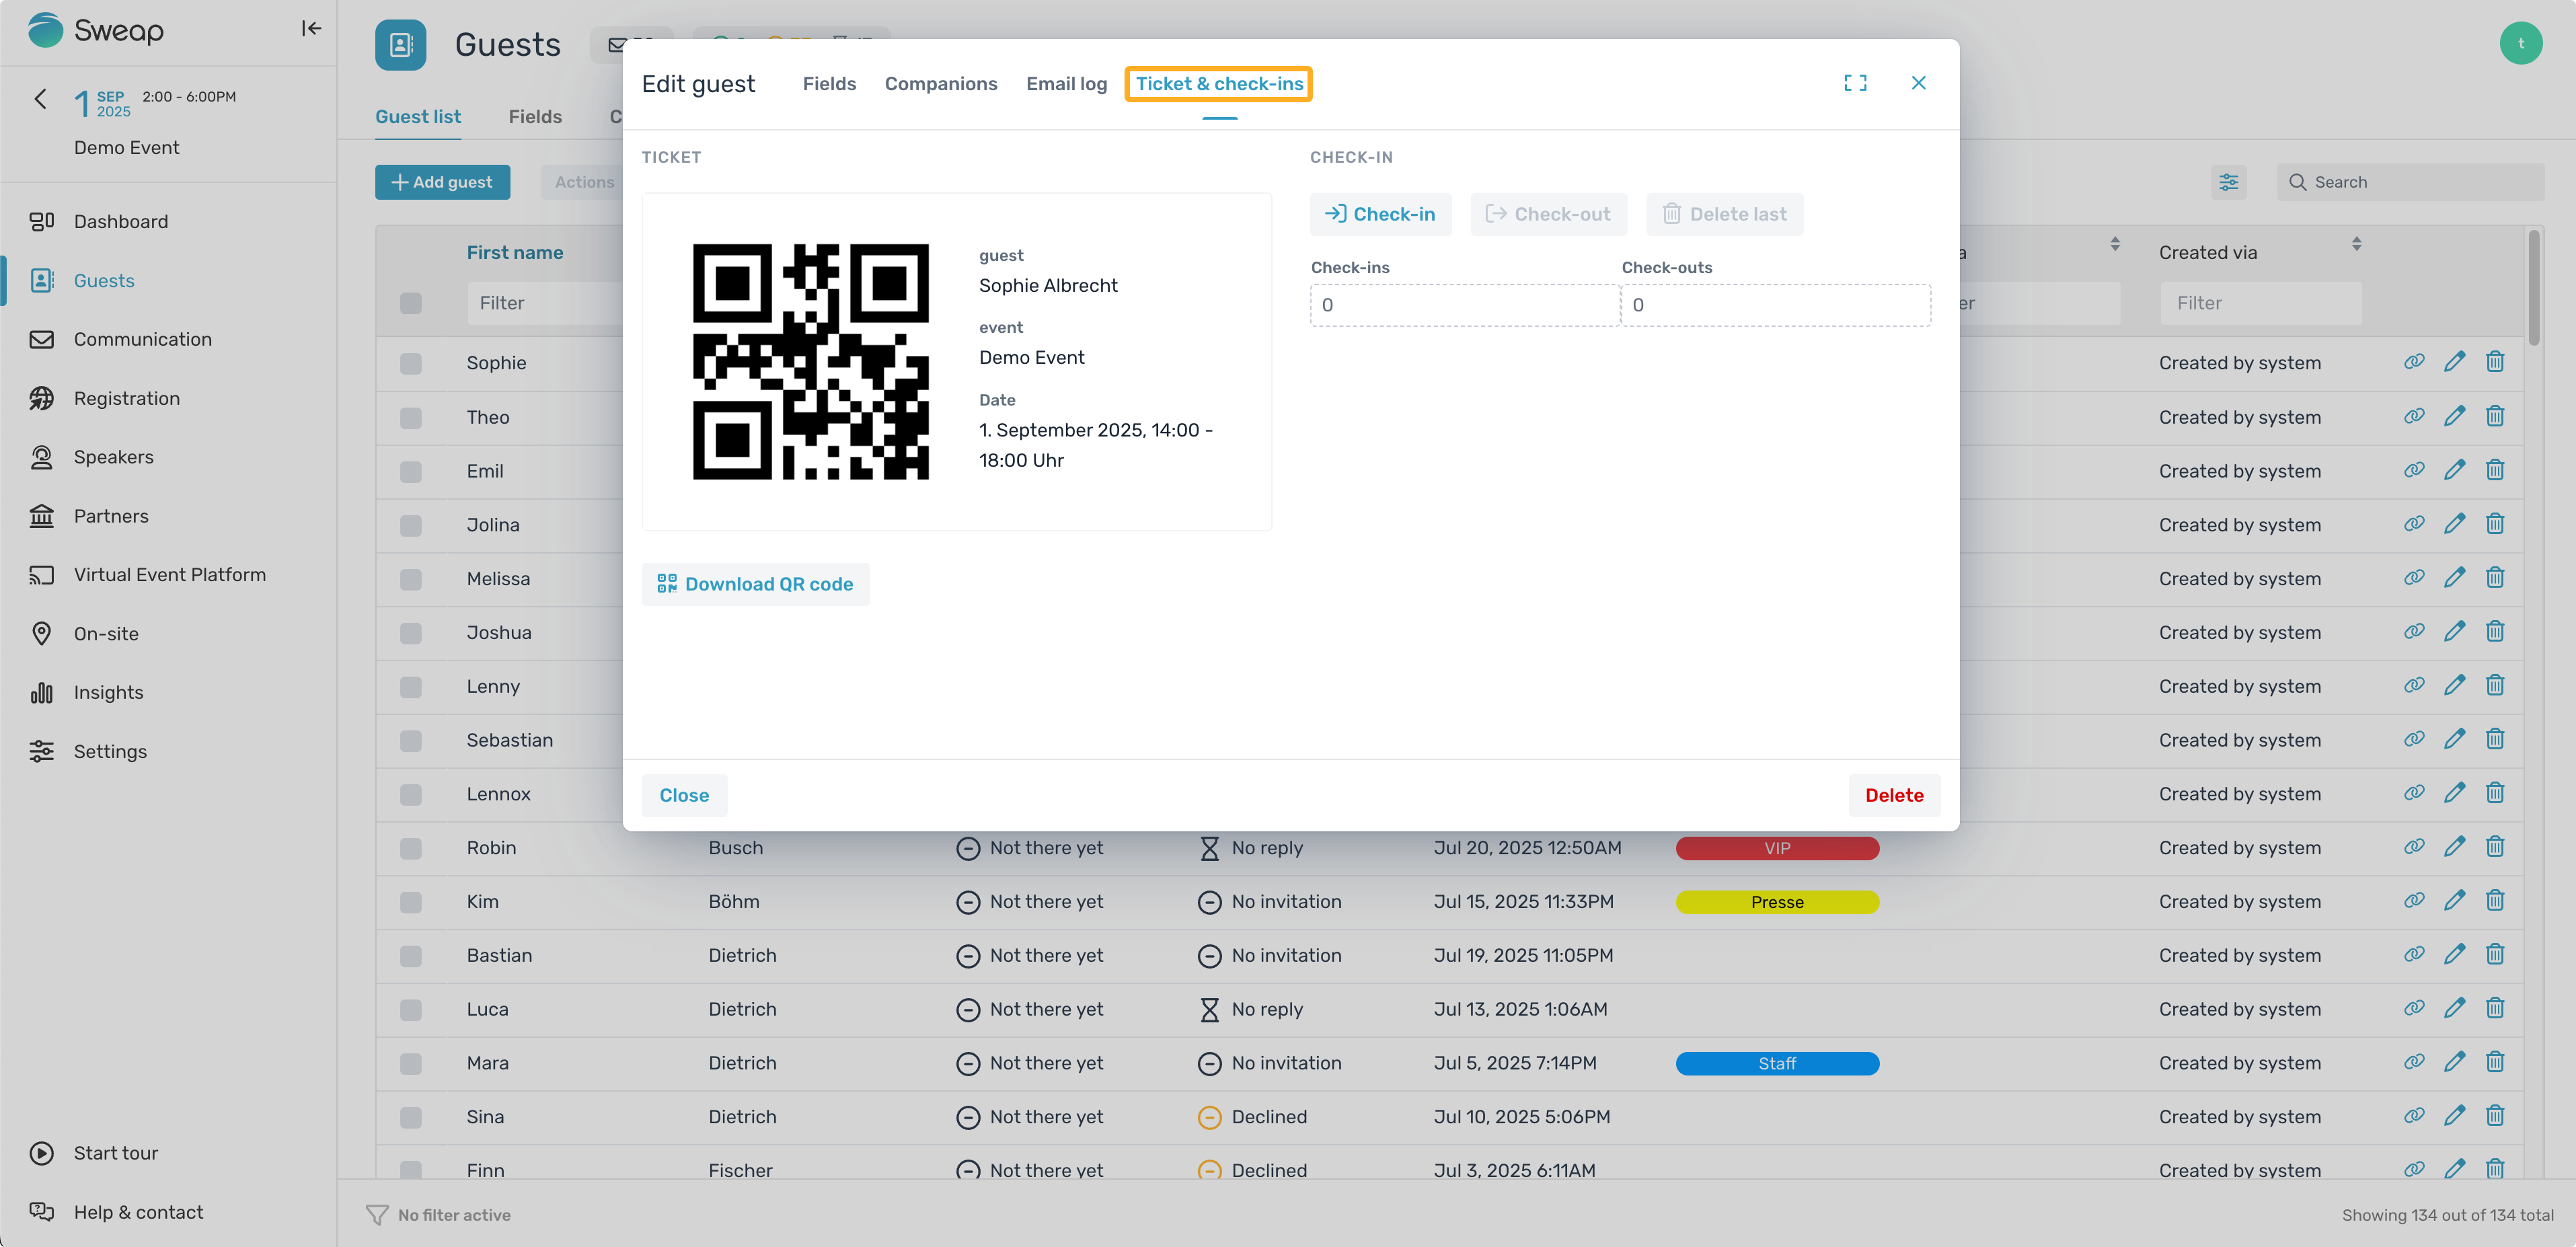Open the Guest list page tab
Image resolution: width=2576 pixels, height=1247 pixels.
click(x=418, y=117)
